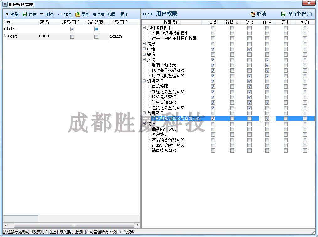Expand the 信息 tree node
Viewport: 318px width, 237px height.
[x=144, y=44]
